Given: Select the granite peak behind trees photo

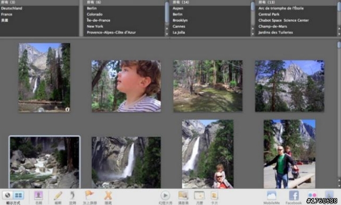Looking at the screenshot, I should (x=290, y=86).
